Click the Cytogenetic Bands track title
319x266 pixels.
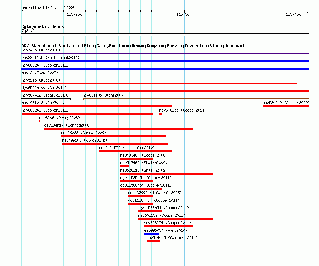(x=43, y=26)
